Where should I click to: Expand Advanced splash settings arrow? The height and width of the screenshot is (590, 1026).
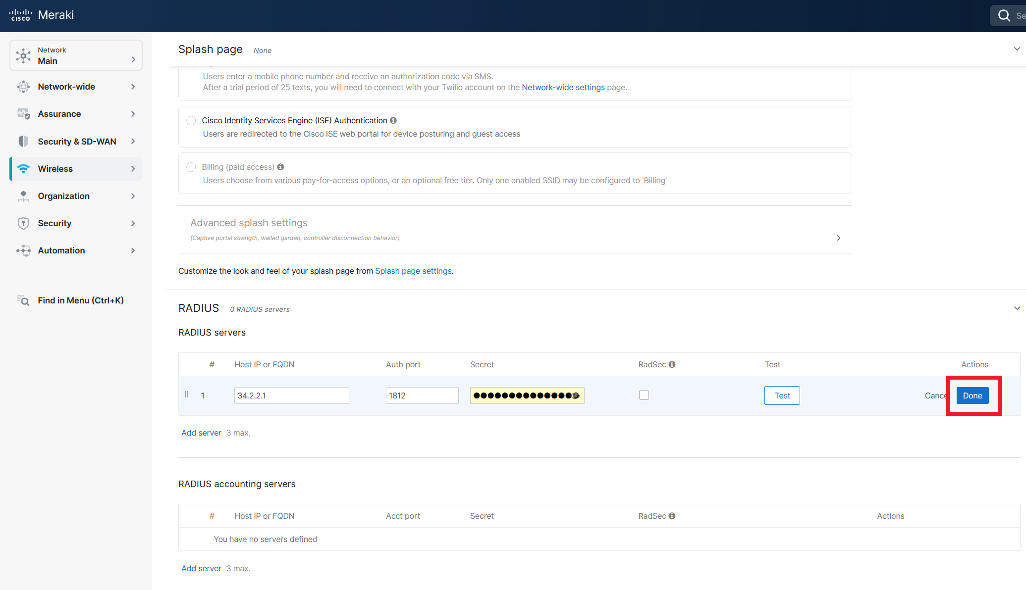(x=838, y=238)
